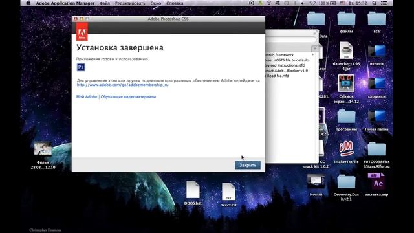The height and width of the screenshot is (233, 414).
Task: Select Read Me.rtfd in Finder window
Action: pyautogui.click(x=277, y=76)
